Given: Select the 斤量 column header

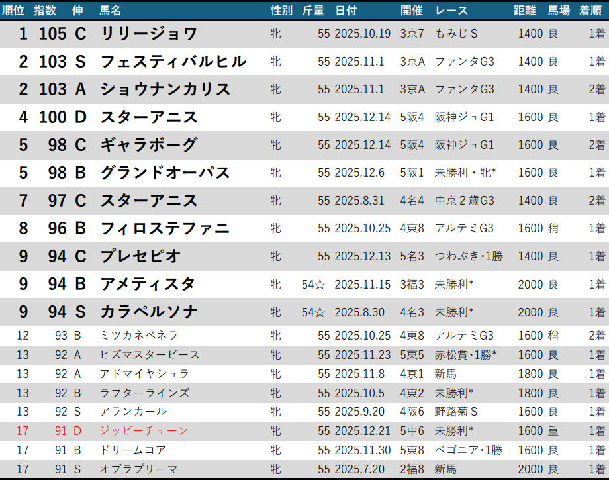Looking at the screenshot, I should (x=313, y=10).
